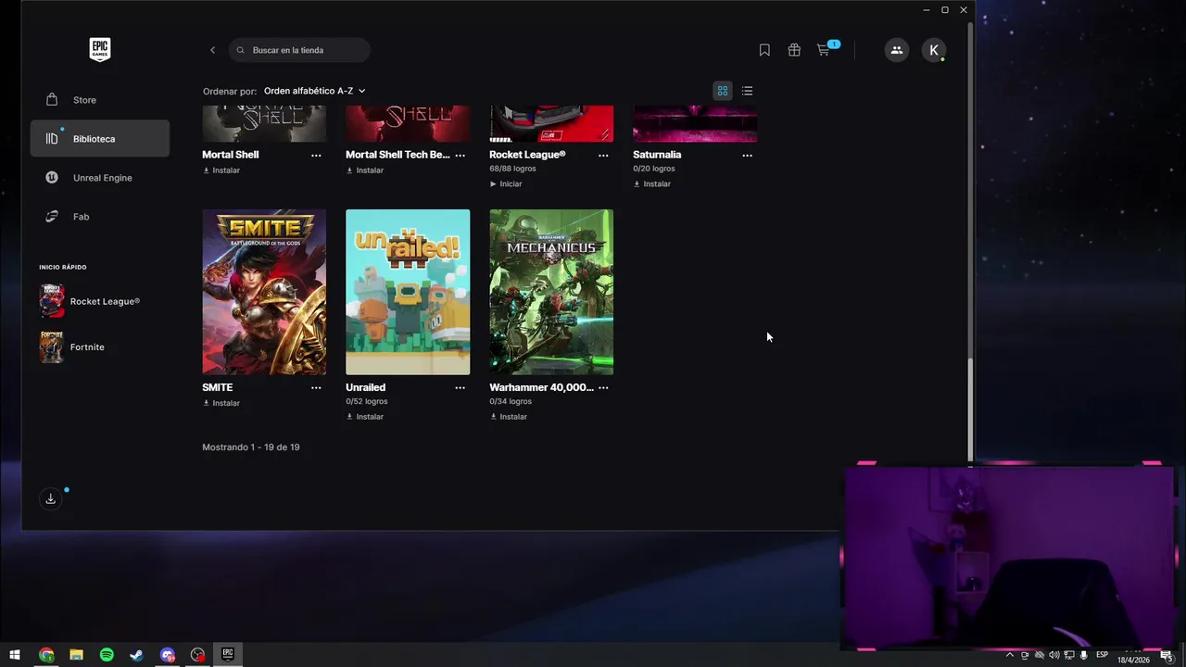
Task: Click the volume speaker tray icon
Action: [1054, 655]
